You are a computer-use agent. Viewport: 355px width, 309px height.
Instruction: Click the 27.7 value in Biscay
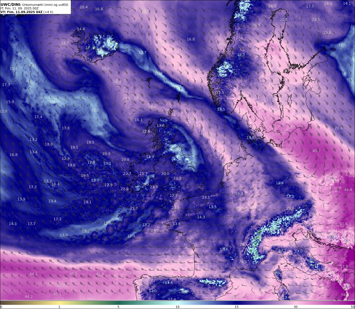(x=155, y=230)
